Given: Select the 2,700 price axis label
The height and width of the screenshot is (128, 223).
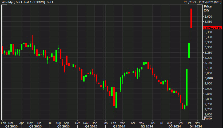Looking at the screenshot, I should coord(208,109).
